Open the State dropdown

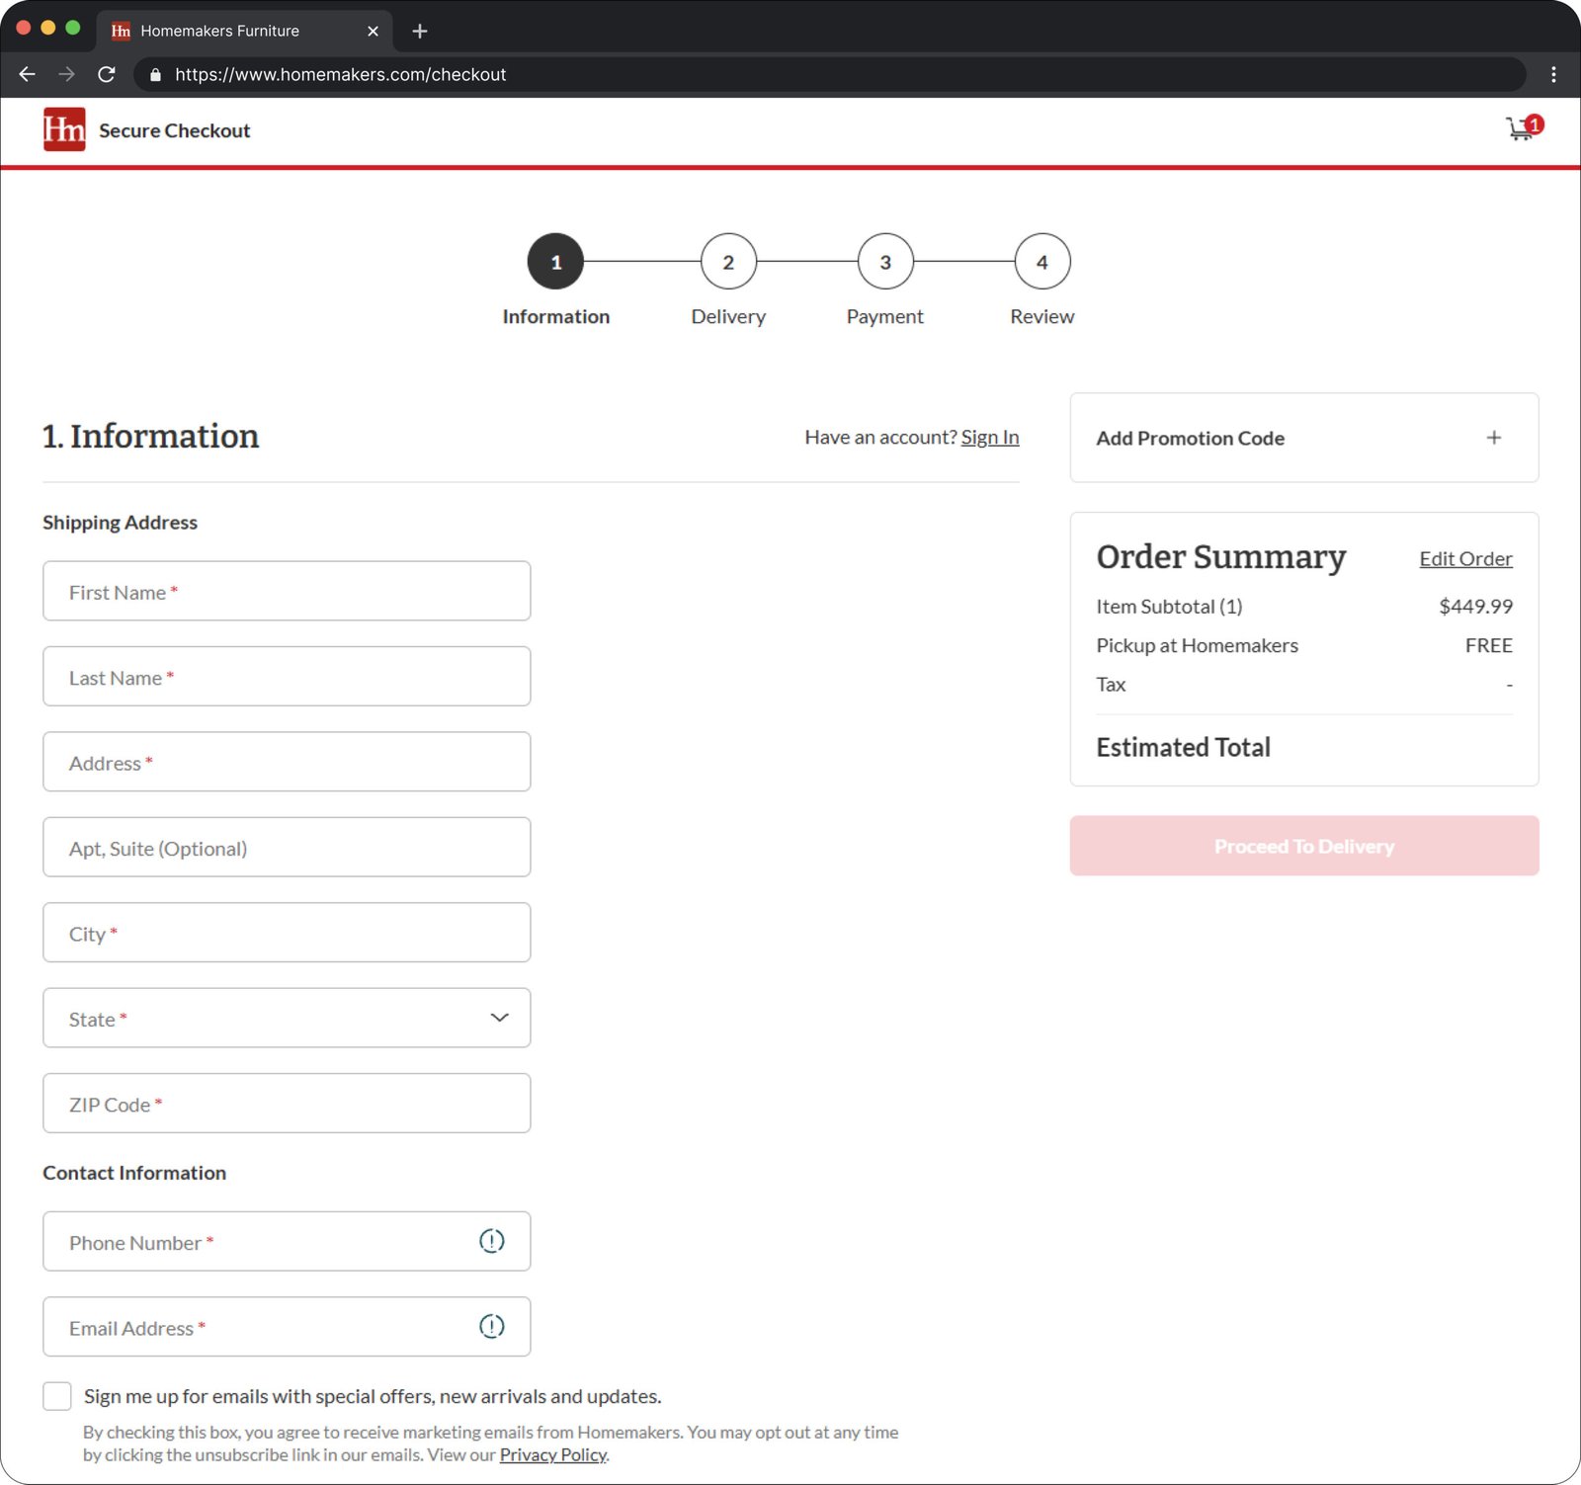click(287, 1018)
